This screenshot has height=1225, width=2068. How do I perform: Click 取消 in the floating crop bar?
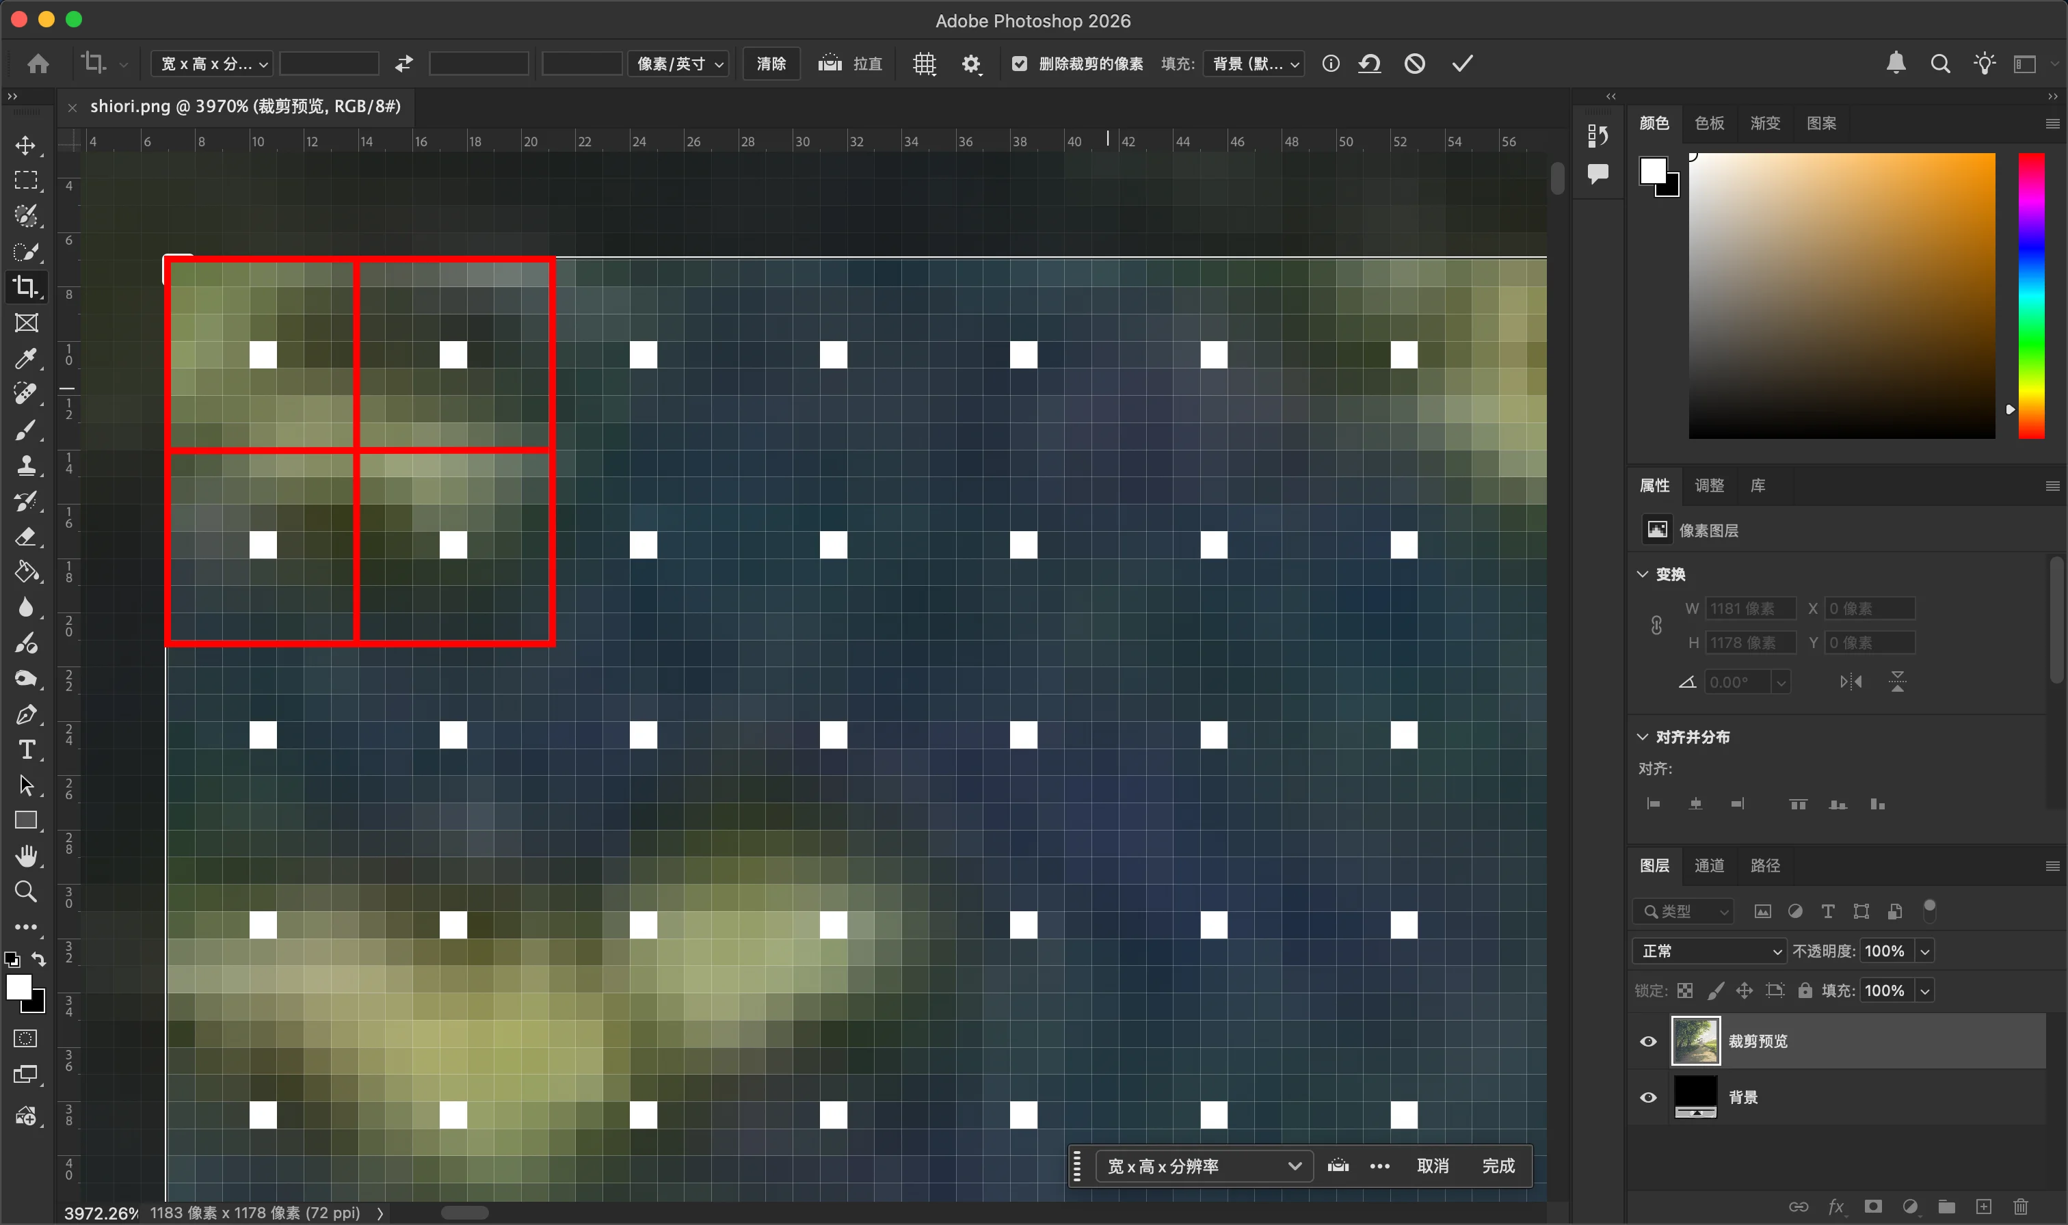pos(1432,1166)
